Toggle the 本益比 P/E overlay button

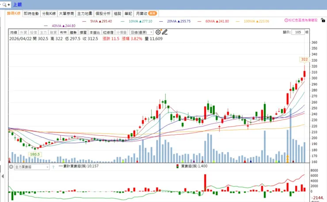(95, 32)
